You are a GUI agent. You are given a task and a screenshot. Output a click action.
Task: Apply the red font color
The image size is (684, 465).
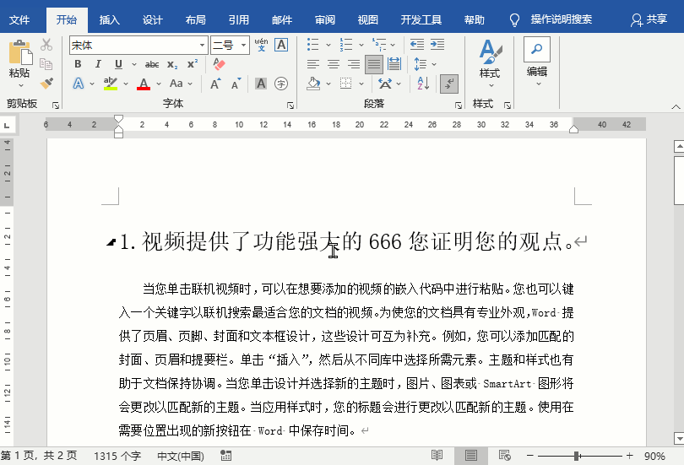(x=144, y=84)
